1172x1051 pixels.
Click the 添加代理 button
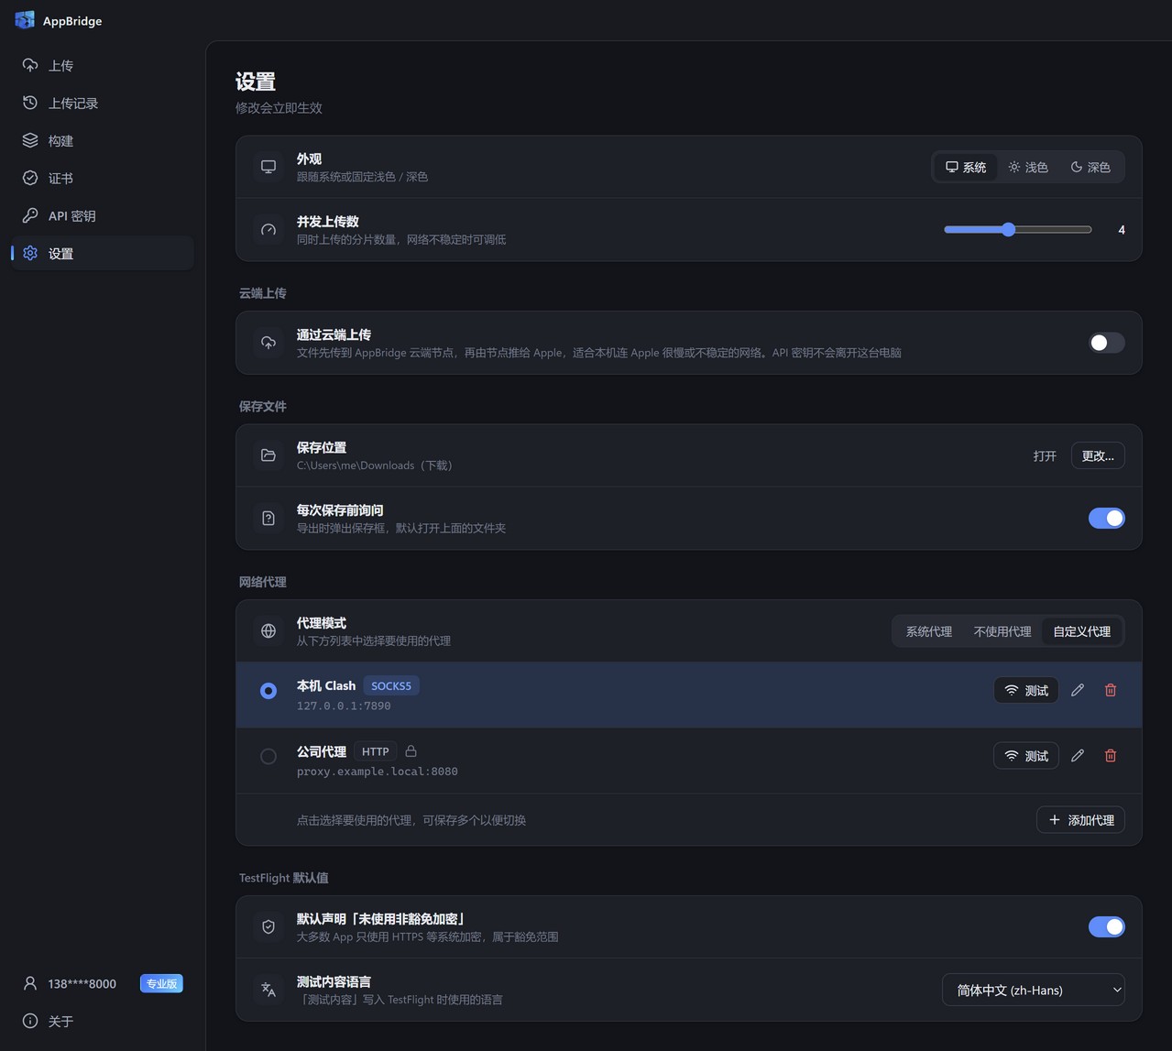tap(1080, 820)
